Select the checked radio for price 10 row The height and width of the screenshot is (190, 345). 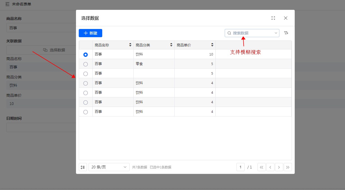86,55
